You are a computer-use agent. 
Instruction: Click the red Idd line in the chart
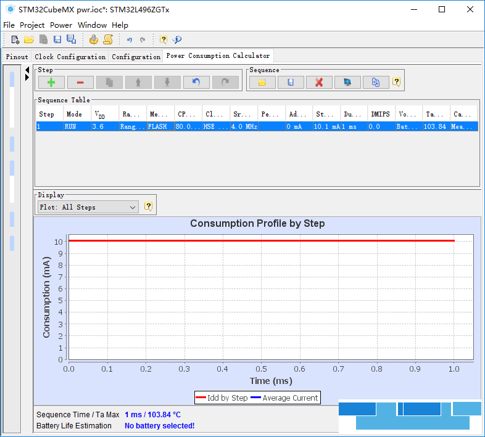pyautogui.click(x=262, y=240)
